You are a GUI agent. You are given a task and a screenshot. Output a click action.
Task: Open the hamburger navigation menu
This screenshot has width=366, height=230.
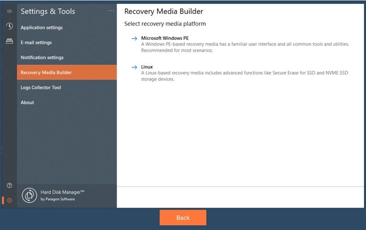pos(9,11)
